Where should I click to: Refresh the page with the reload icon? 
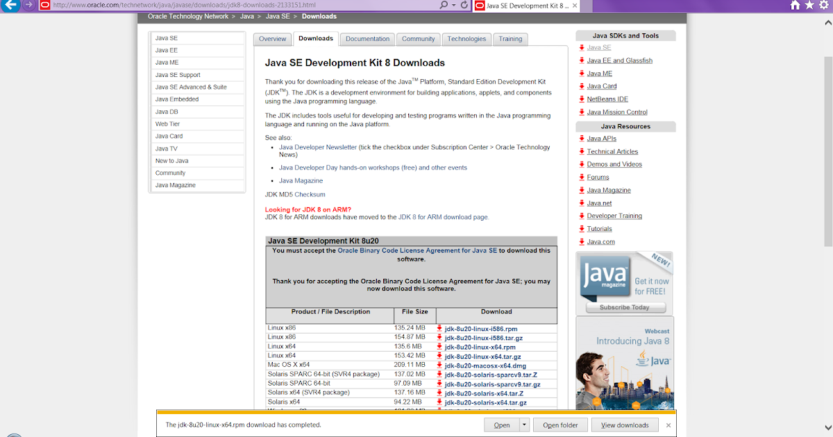(464, 5)
